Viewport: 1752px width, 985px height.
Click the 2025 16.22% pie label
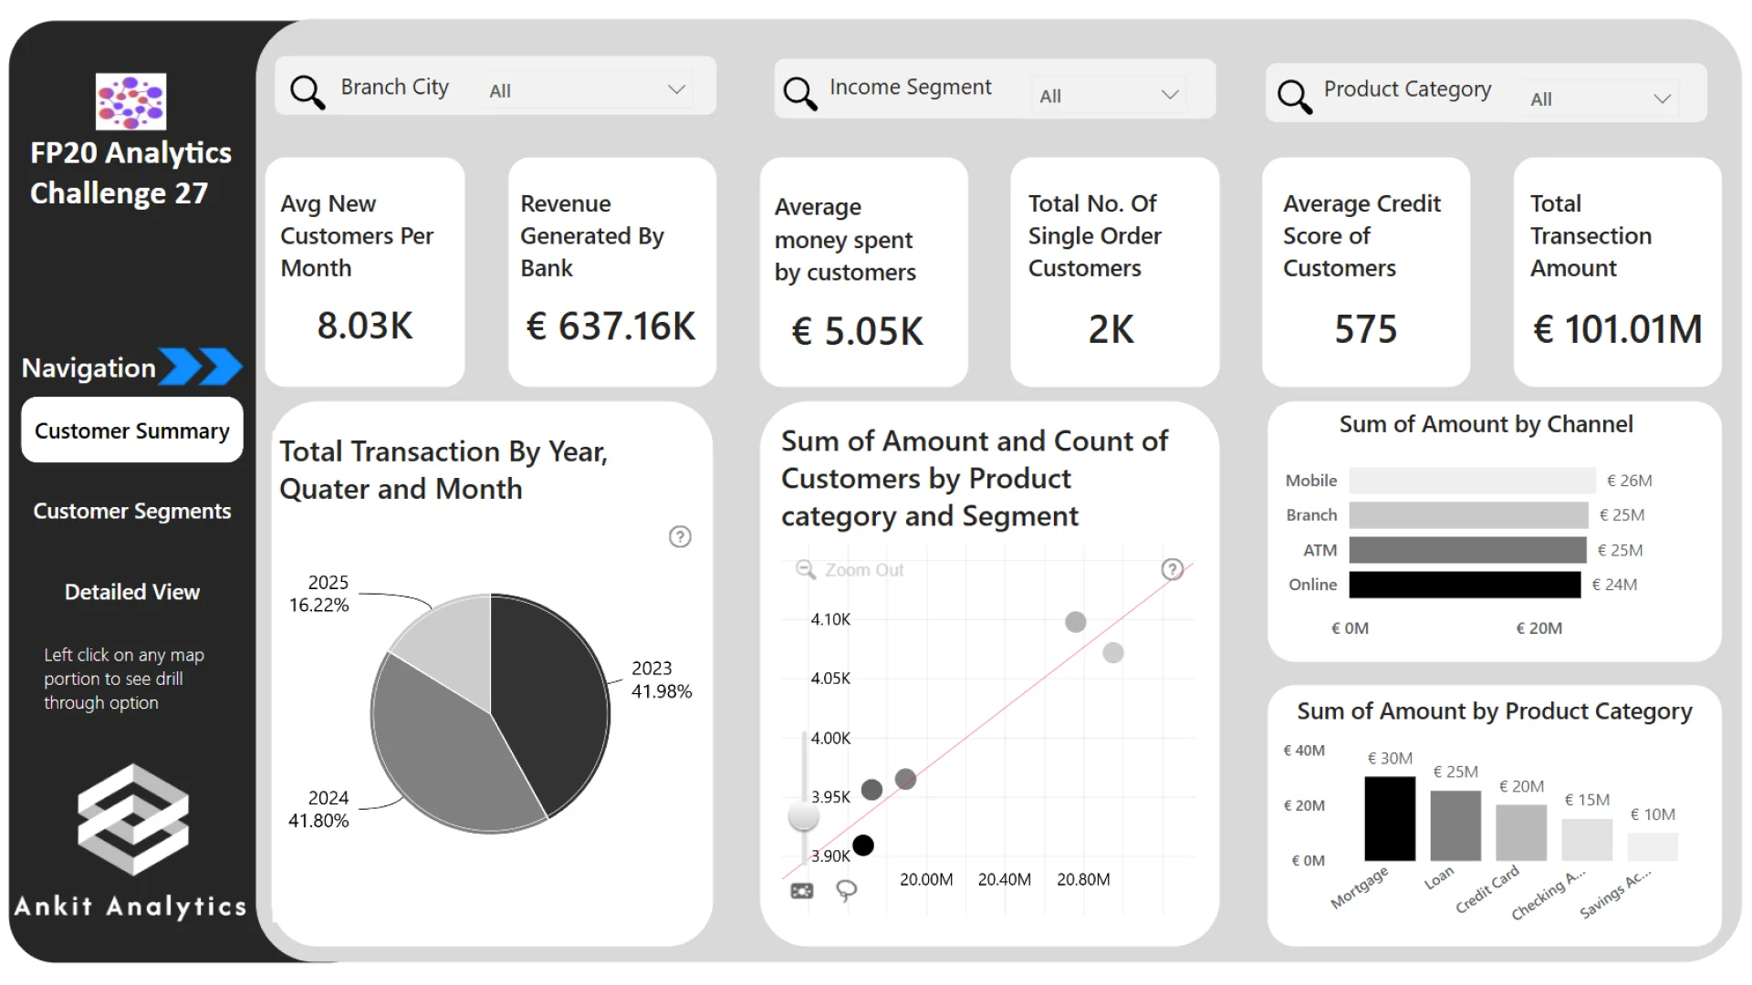click(x=318, y=593)
